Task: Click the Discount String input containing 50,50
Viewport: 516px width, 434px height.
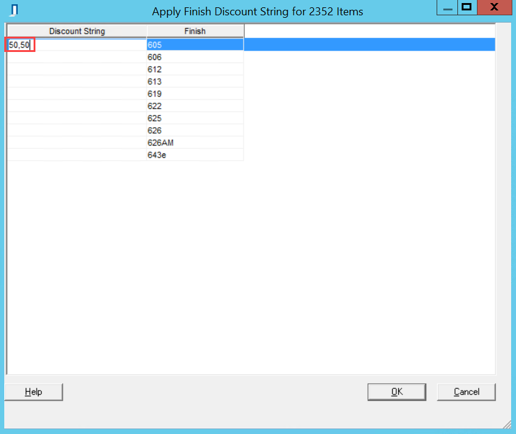Action: (x=77, y=45)
